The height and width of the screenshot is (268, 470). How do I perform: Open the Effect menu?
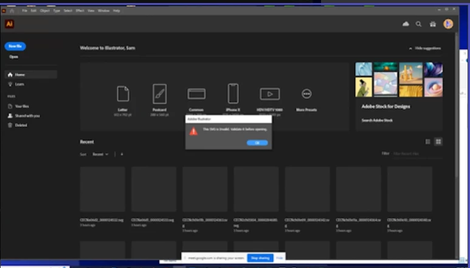(80, 11)
